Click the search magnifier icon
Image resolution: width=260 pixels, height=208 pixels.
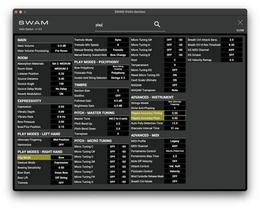pos(157,24)
